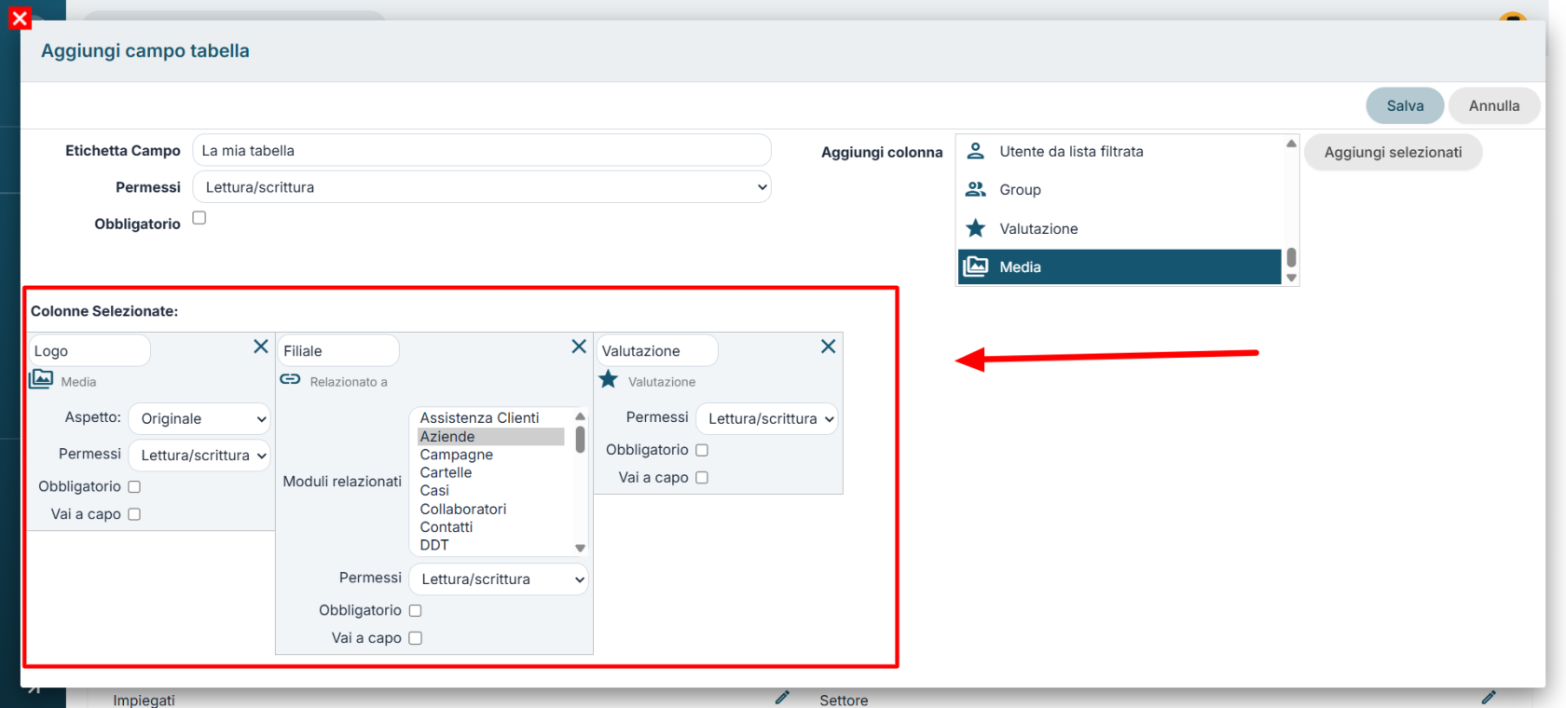Enable Vai a capo for Logo column
This screenshot has height=708, width=1566.
click(134, 514)
